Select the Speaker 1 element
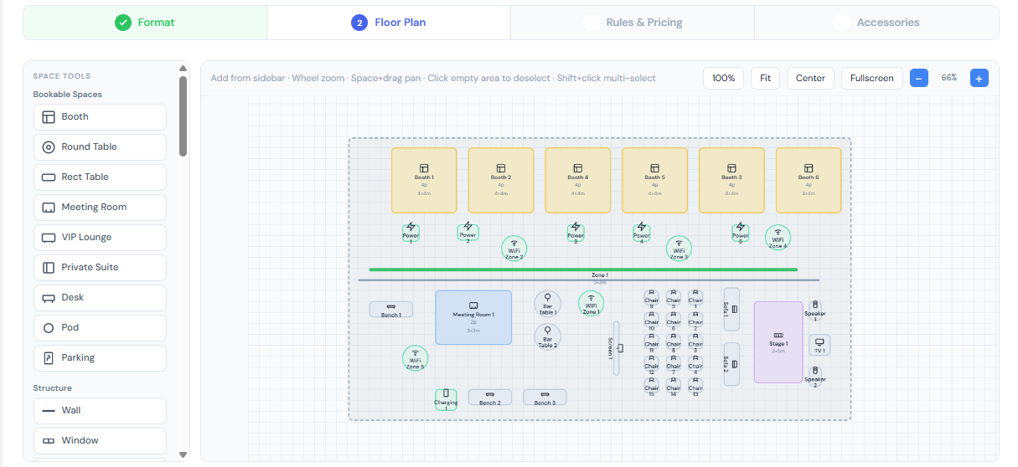Screen dimensions: 1018x467 pos(815,310)
